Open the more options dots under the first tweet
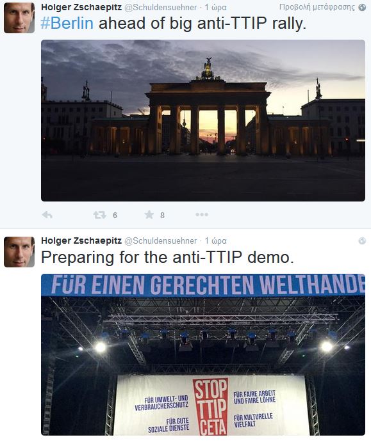This screenshot has height=442, width=371. 202,214
